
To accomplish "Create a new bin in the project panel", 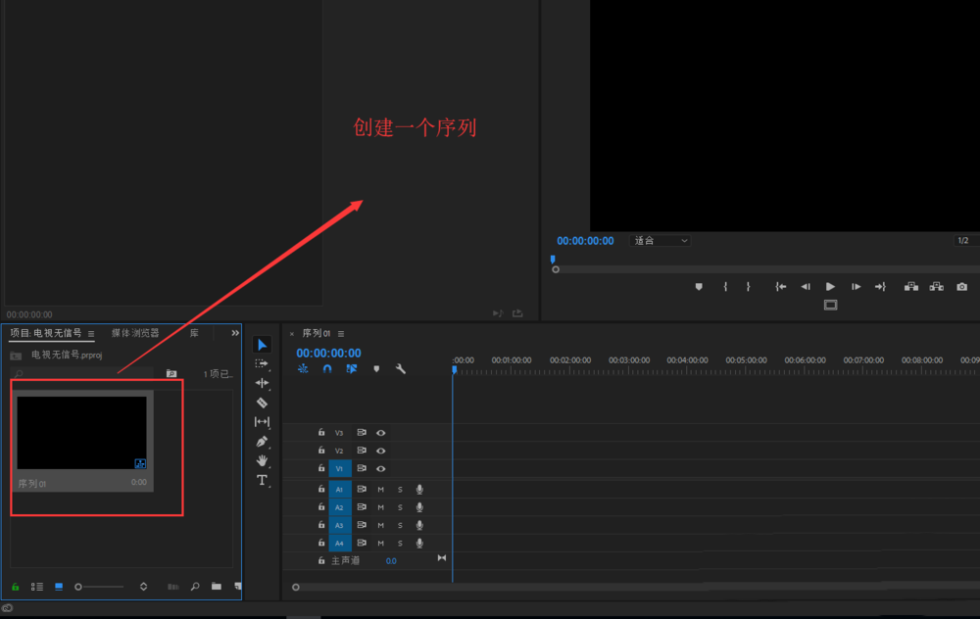I will pyautogui.click(x=217, y=586).
